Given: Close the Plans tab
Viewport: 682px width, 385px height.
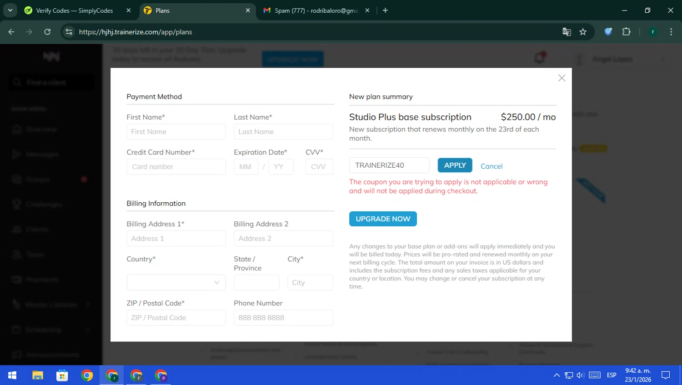Looking at the screenshot, I should tap(248, 10).
